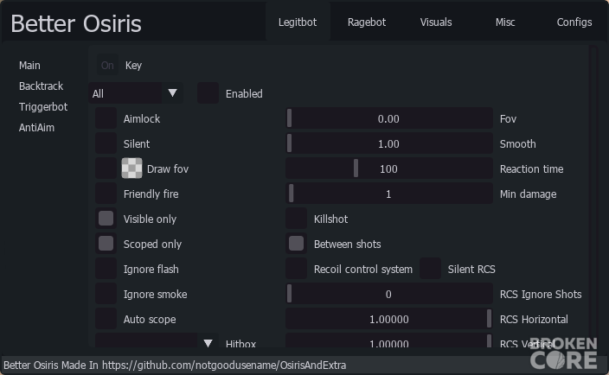This screenshot has height=375, width=609.
Task: Enable the Killshot checkbox
Action: [x=296, y=219]
